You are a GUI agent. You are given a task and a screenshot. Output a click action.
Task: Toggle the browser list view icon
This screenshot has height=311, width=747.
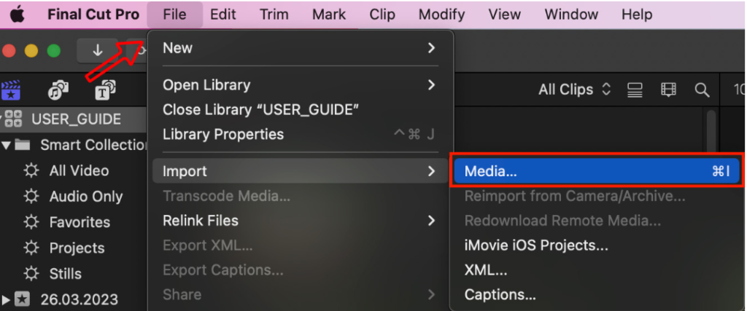click(x=635, y=90)
